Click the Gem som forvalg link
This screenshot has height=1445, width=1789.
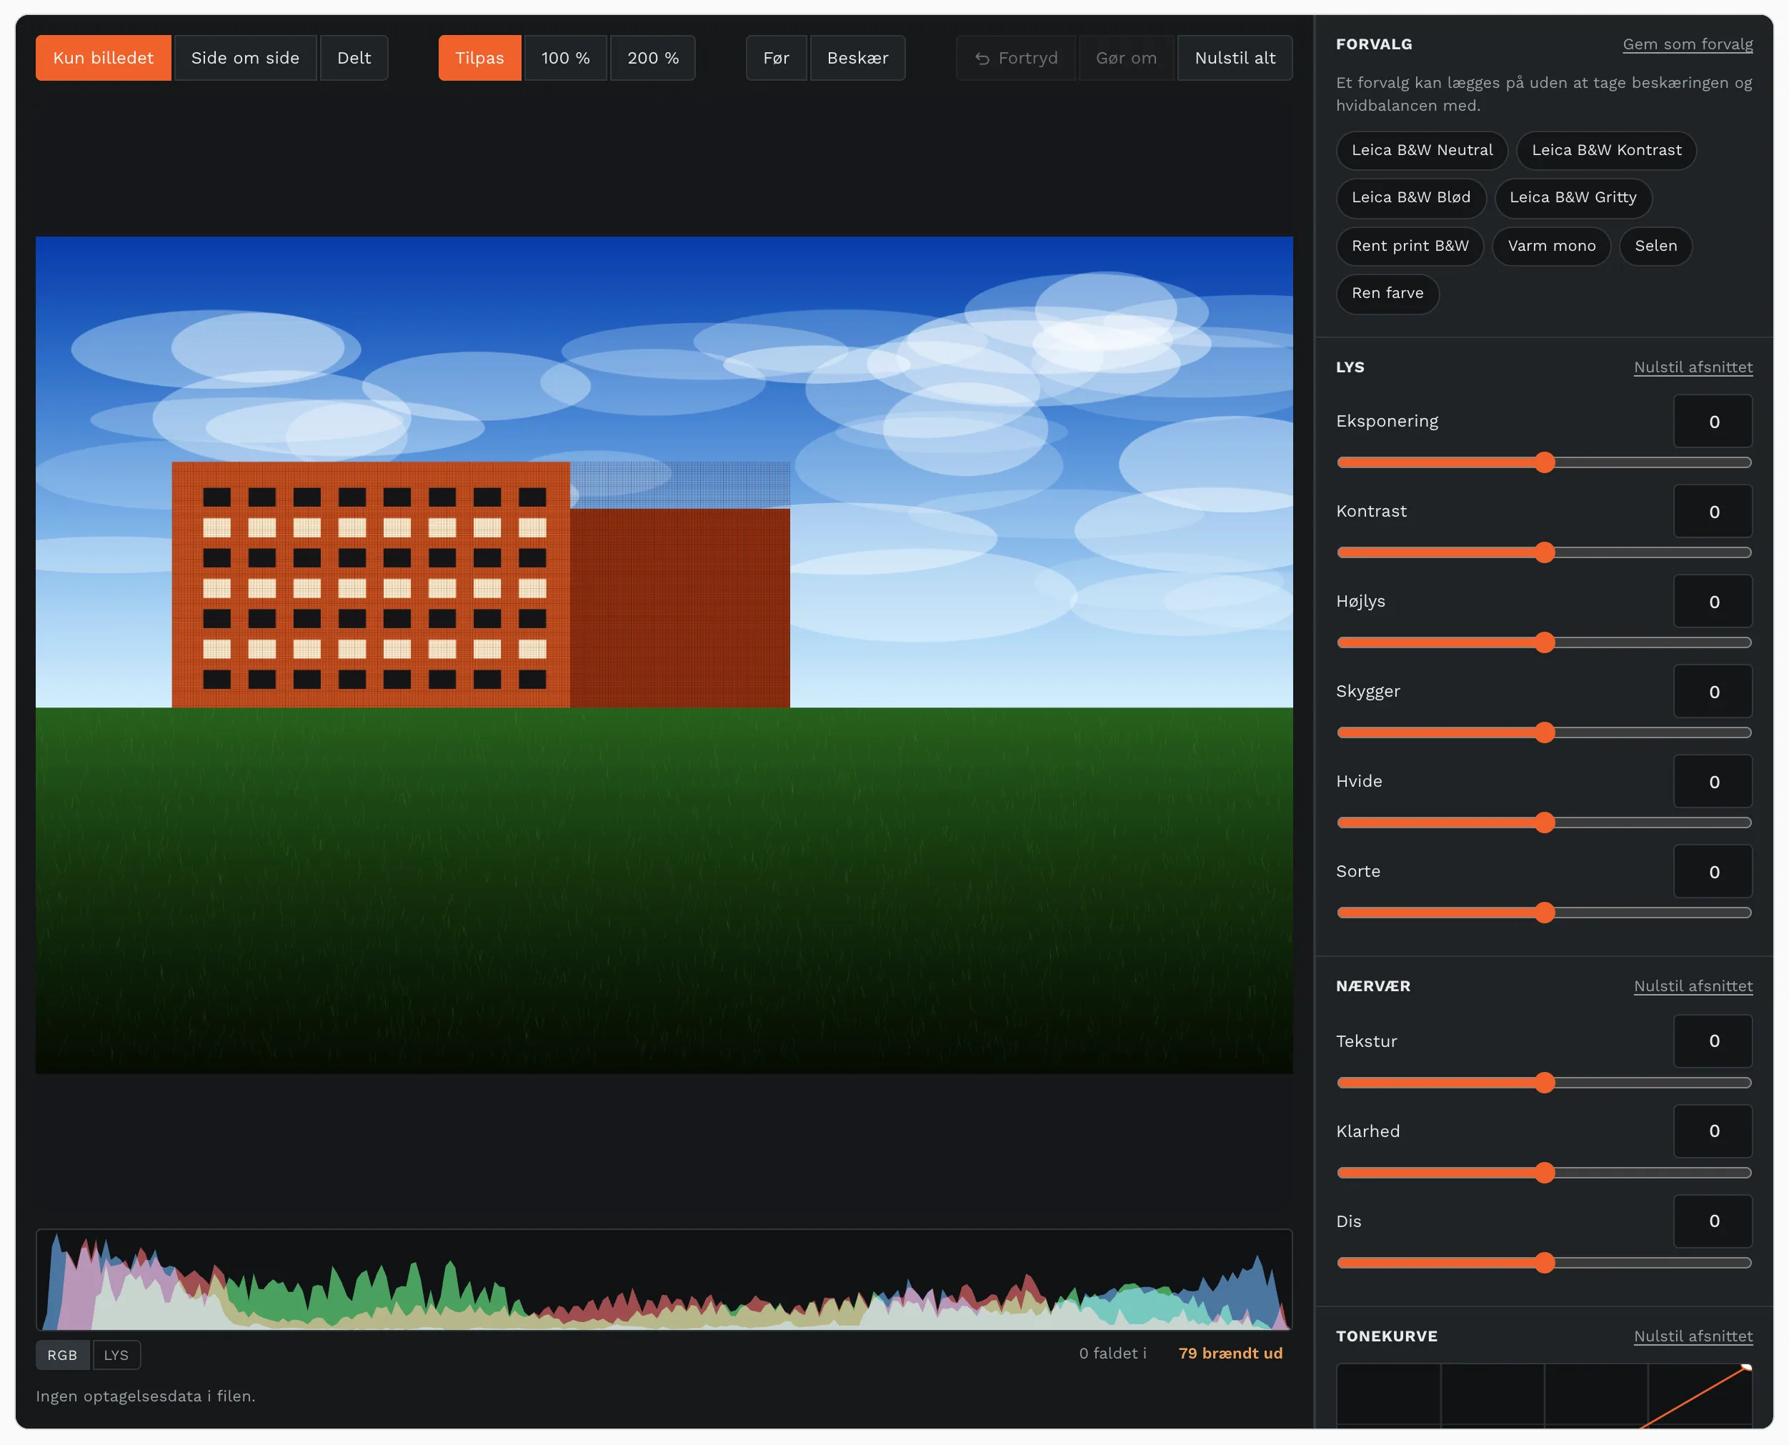click(1687, 44)
